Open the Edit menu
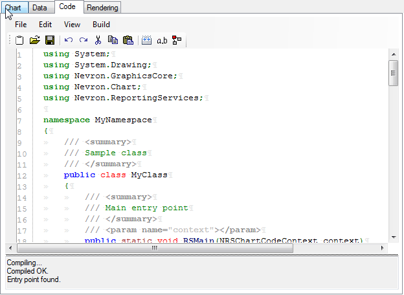 [45, 24]
